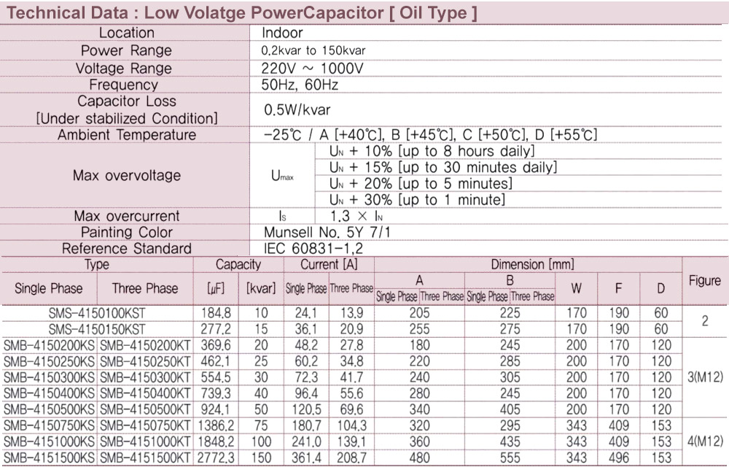The image size is (729, 467).
Task: Select the SMB-4150300KT cell
Action: tap(145, 378)
